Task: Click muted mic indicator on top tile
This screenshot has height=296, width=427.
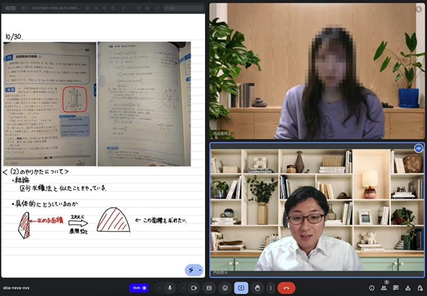Action: 419,9
